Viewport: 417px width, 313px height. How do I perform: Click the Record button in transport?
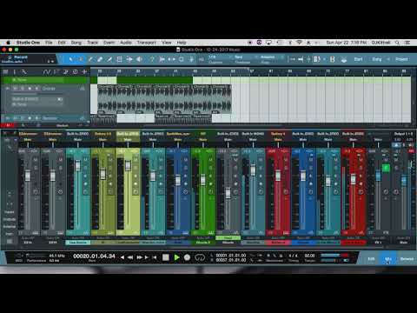188,257
